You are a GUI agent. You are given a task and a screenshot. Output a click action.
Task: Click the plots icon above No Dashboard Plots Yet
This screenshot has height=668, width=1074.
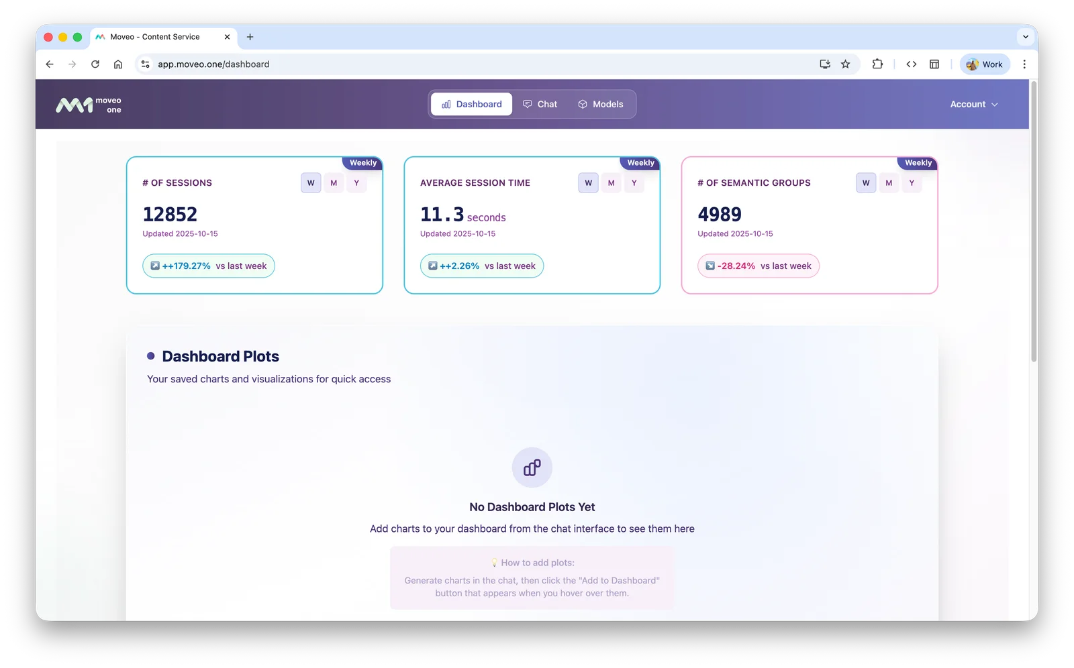pos(532,467)
